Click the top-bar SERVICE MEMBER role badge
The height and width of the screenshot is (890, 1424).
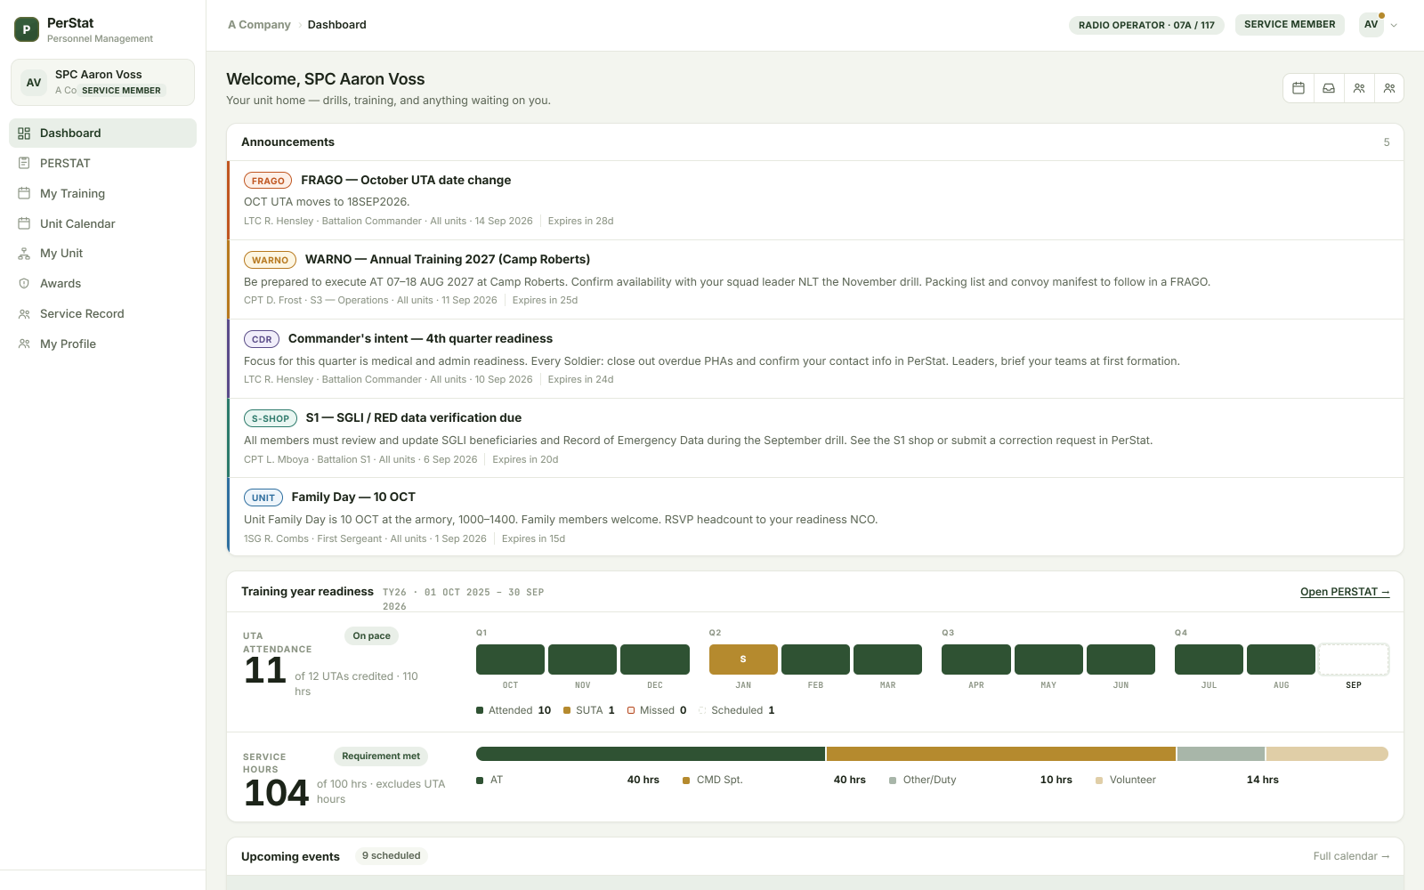[1290, 25]
